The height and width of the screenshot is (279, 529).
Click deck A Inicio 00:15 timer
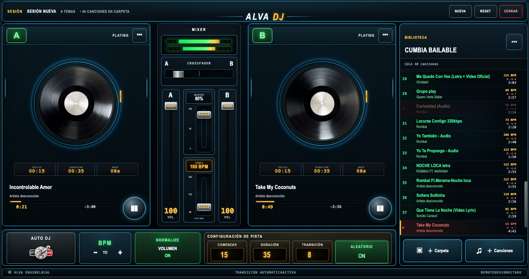click(37, 169)
